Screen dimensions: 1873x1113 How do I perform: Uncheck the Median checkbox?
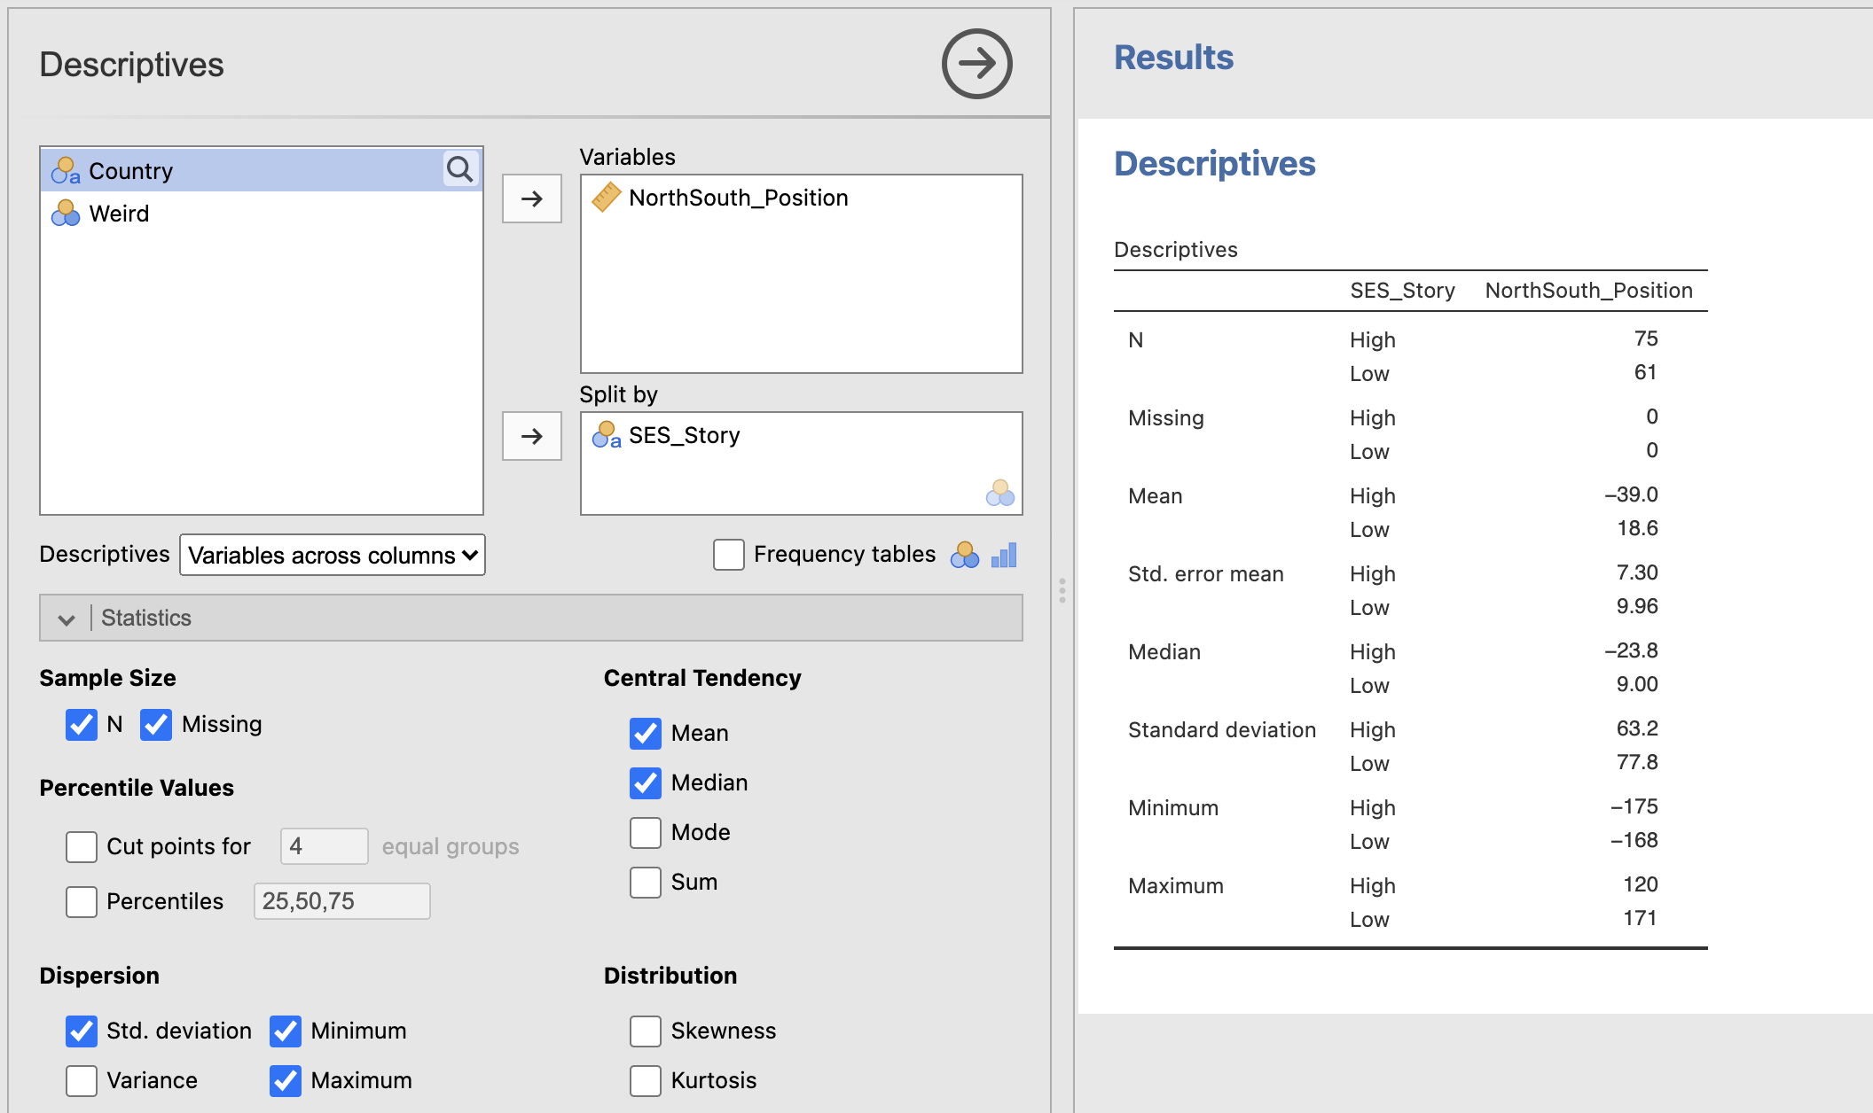tap(646, 782)
